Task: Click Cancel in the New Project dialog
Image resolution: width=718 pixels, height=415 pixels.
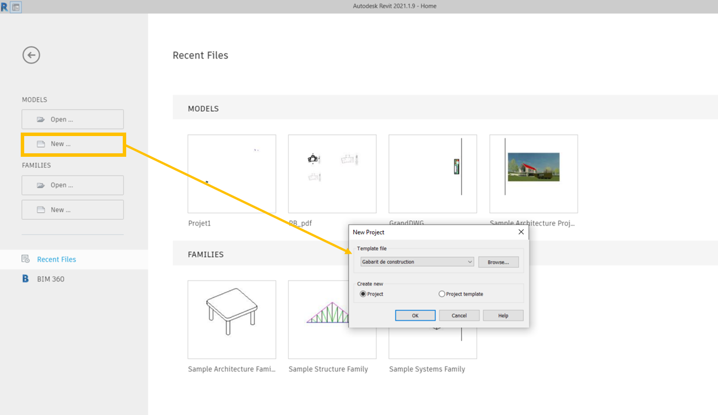Action: pyautogui.click(x=459, y=315)
